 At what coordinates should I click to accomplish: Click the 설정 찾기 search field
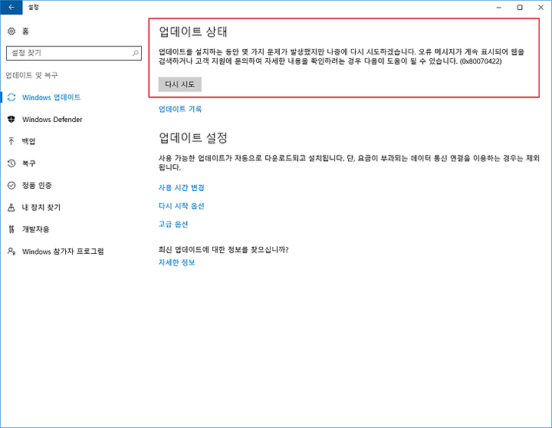click(x=74, y=53)
